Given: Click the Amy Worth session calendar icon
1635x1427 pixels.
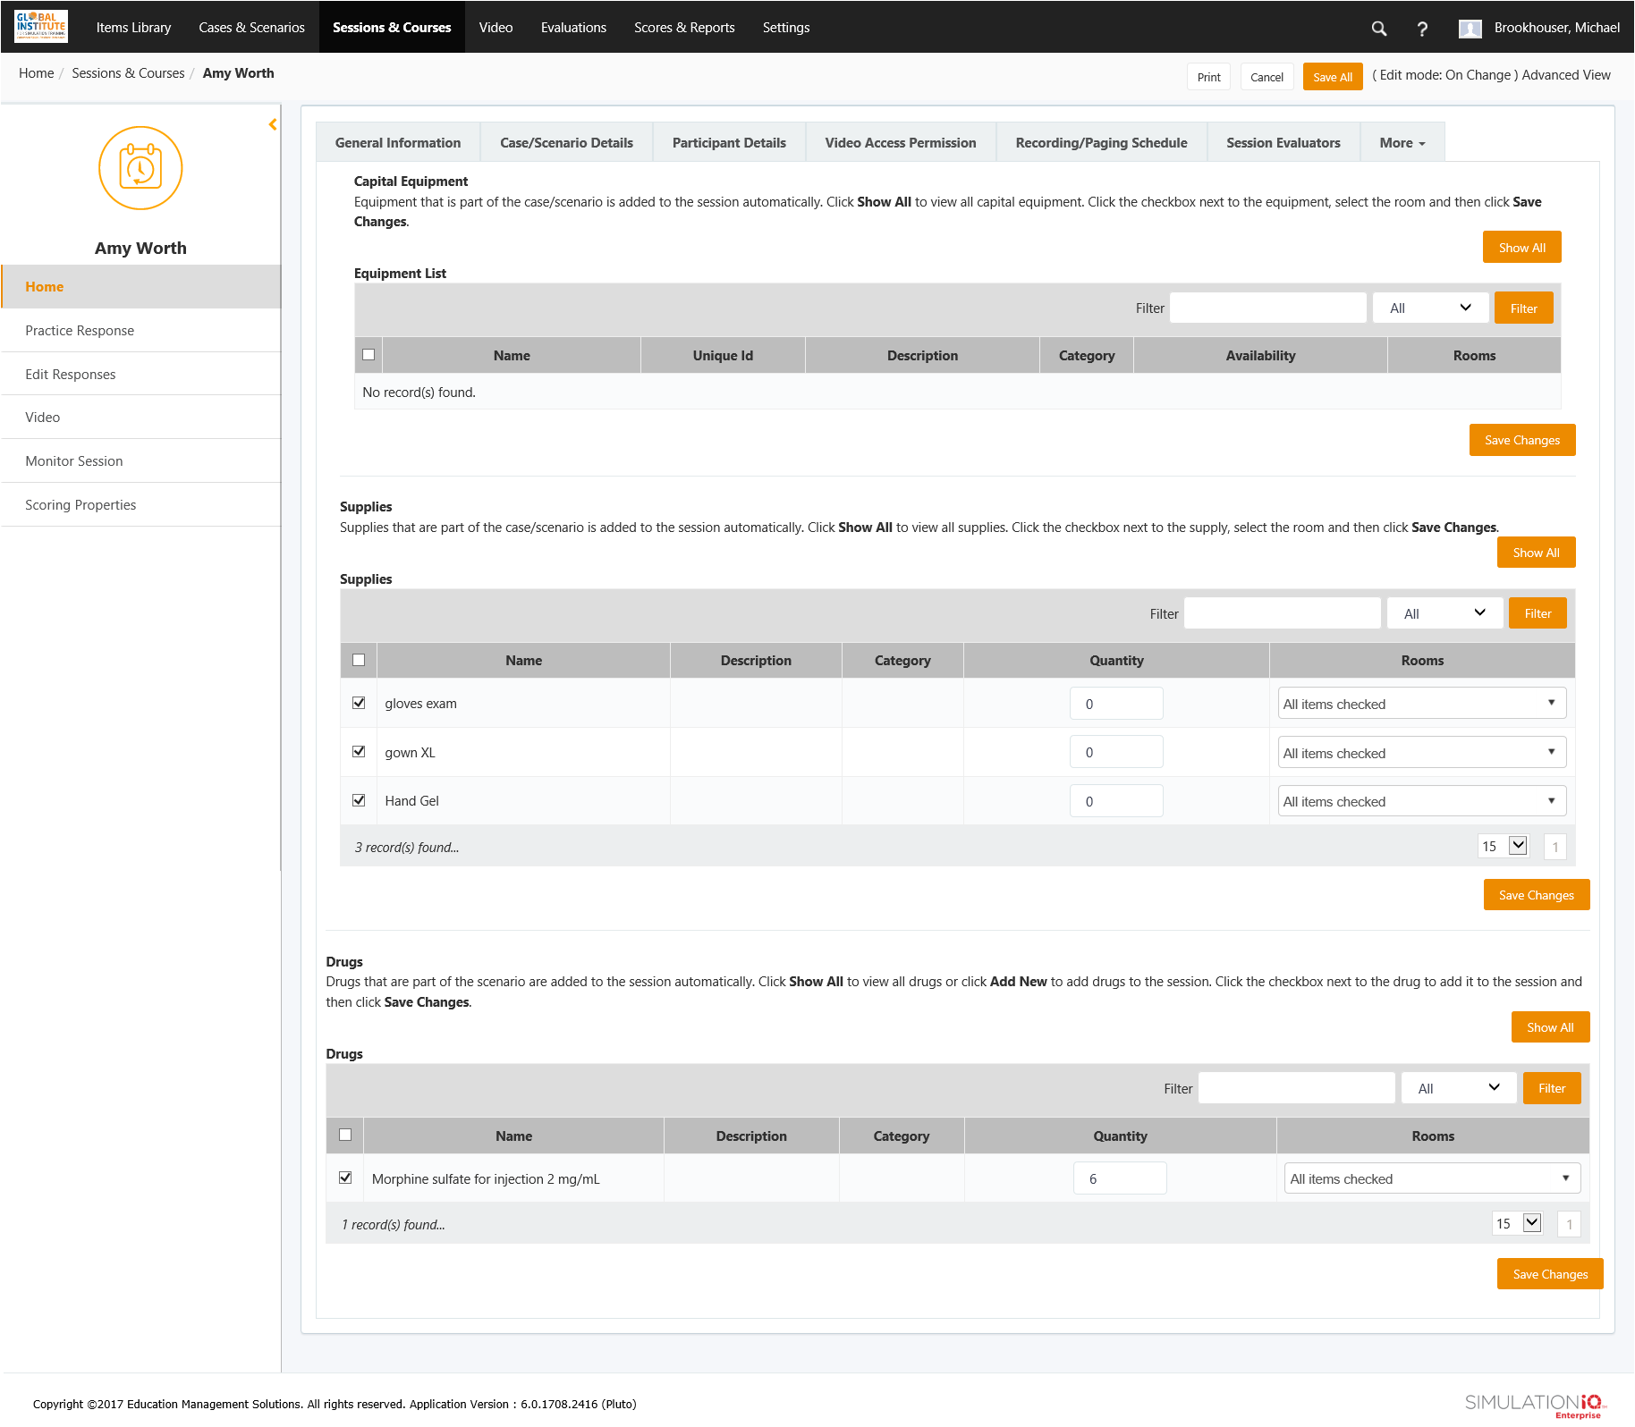Looking at the screenshot, I should pyautogui.click(x=140, y=168).
